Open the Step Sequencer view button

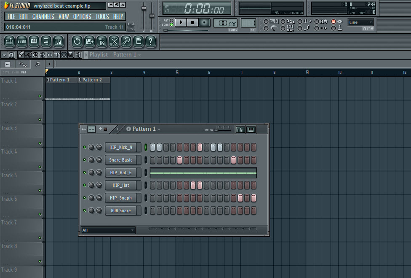[21, 41]
